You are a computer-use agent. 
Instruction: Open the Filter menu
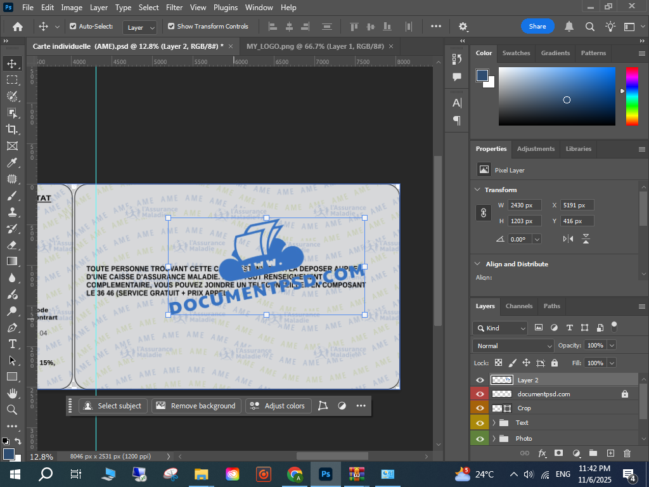(x=174, y=8)
